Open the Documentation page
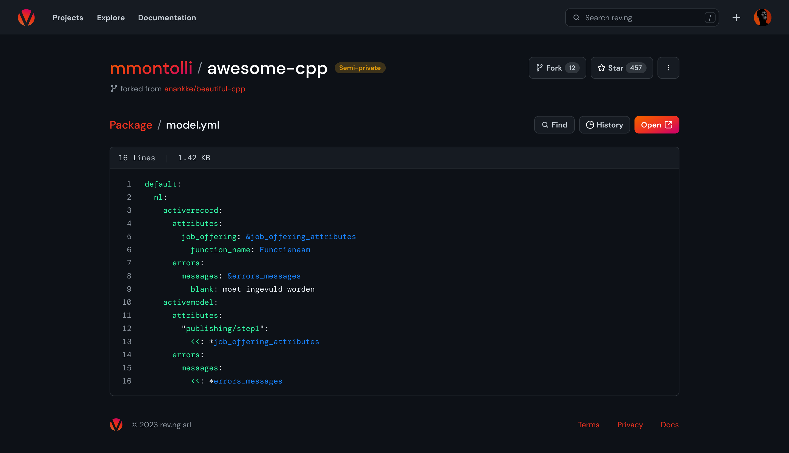Screen dimensions: 789x453 pos(167,18)
